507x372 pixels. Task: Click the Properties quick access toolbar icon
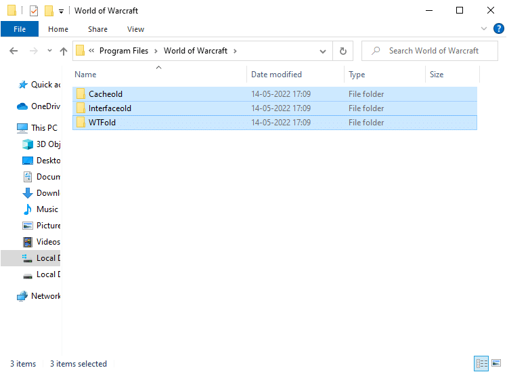click(x=34, y=11)
